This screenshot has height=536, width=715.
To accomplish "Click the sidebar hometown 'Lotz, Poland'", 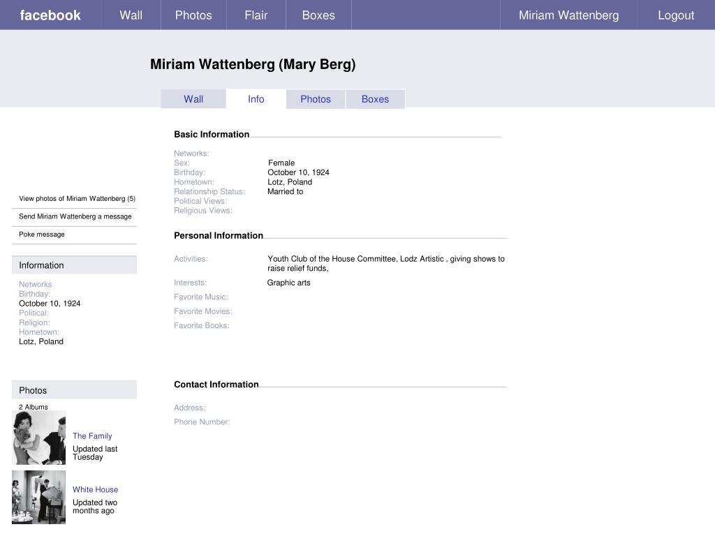I will coord(41,342).
